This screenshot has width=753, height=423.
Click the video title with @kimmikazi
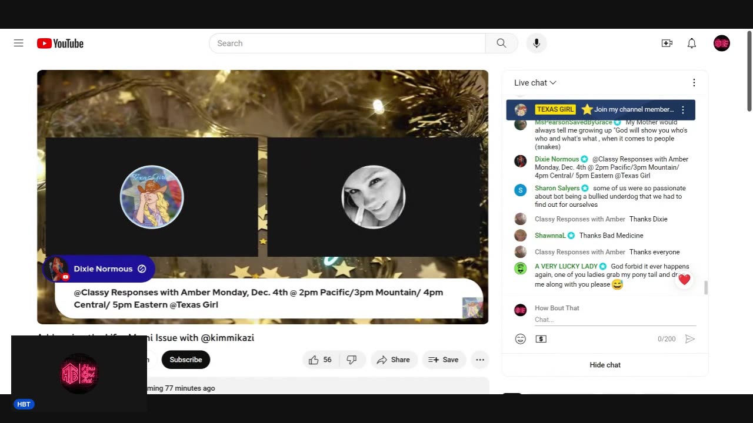(146, 338)
